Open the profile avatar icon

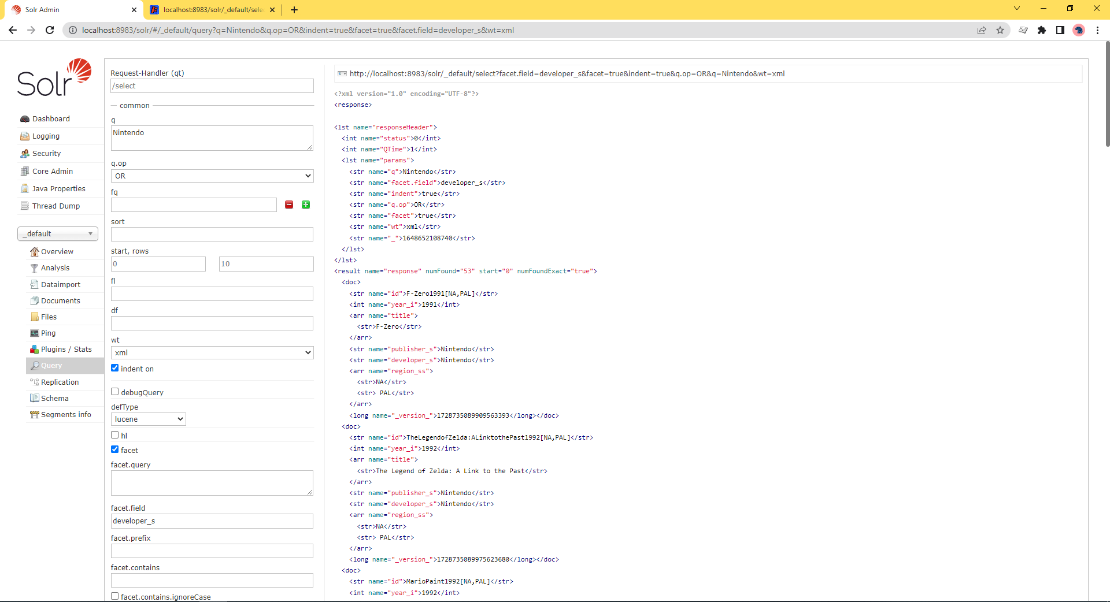tap(1079, 30)
